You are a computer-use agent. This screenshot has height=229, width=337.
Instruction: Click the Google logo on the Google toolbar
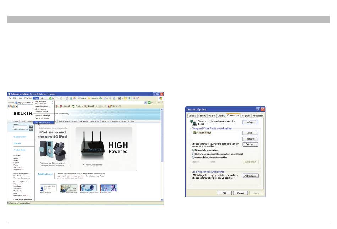coord(12,106)
